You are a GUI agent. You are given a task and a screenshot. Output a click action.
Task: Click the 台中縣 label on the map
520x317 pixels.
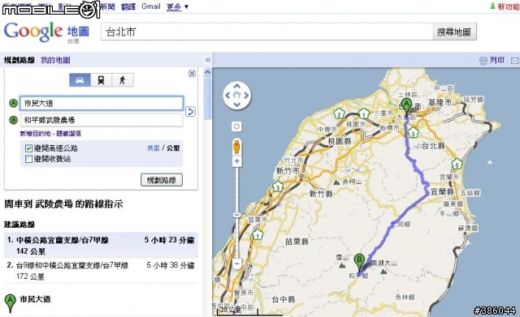pos(284,299)
